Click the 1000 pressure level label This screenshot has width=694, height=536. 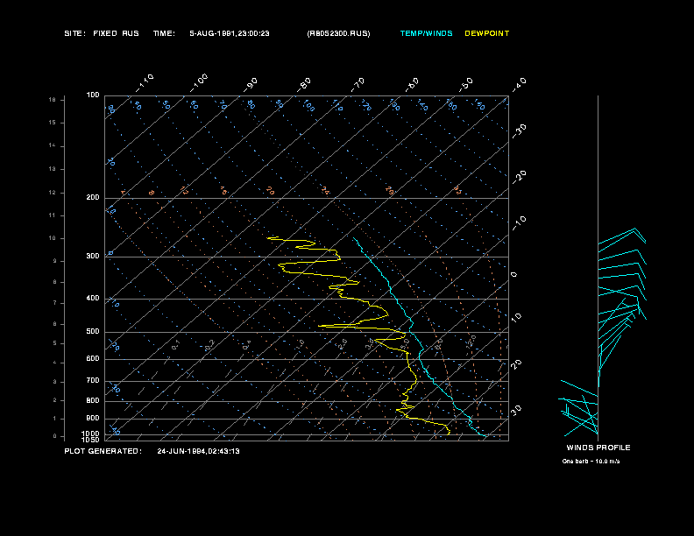pyautogui.click(x=91, y=434)
